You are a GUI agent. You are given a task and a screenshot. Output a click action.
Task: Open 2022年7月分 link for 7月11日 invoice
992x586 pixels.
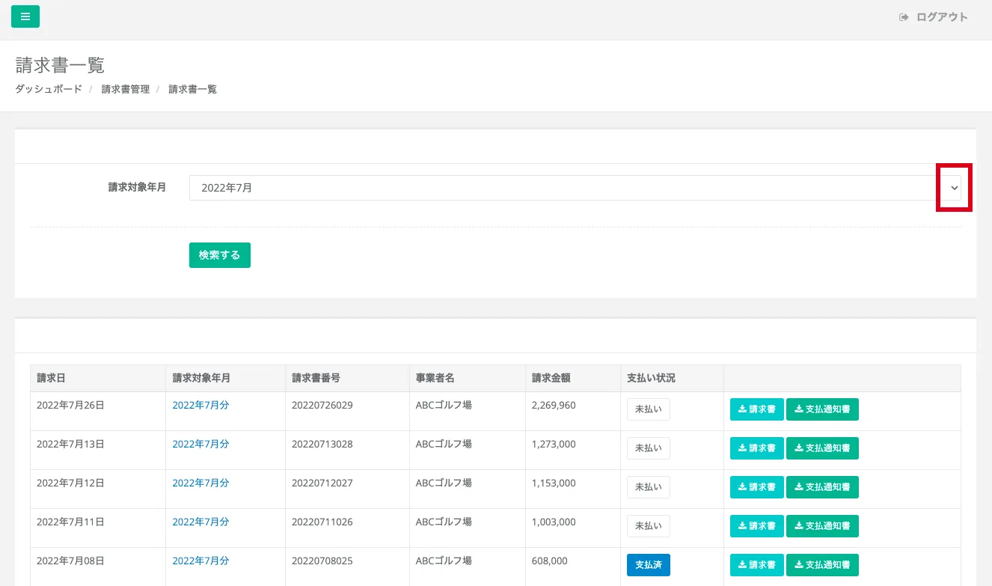click(x=200, y=522)
